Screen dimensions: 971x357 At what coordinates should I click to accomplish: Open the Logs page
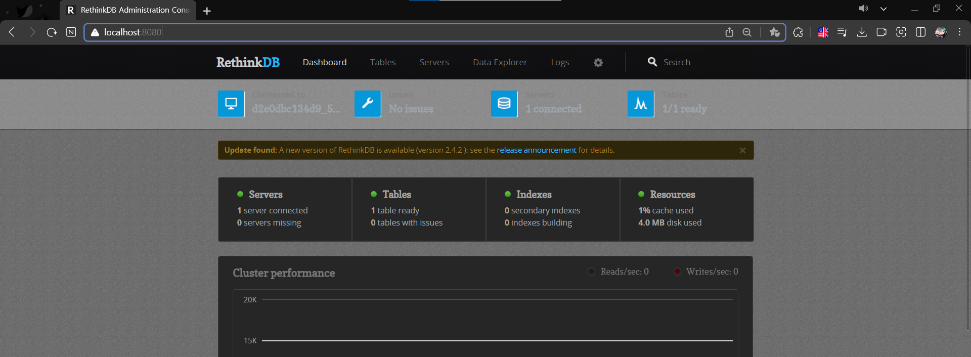560,62
